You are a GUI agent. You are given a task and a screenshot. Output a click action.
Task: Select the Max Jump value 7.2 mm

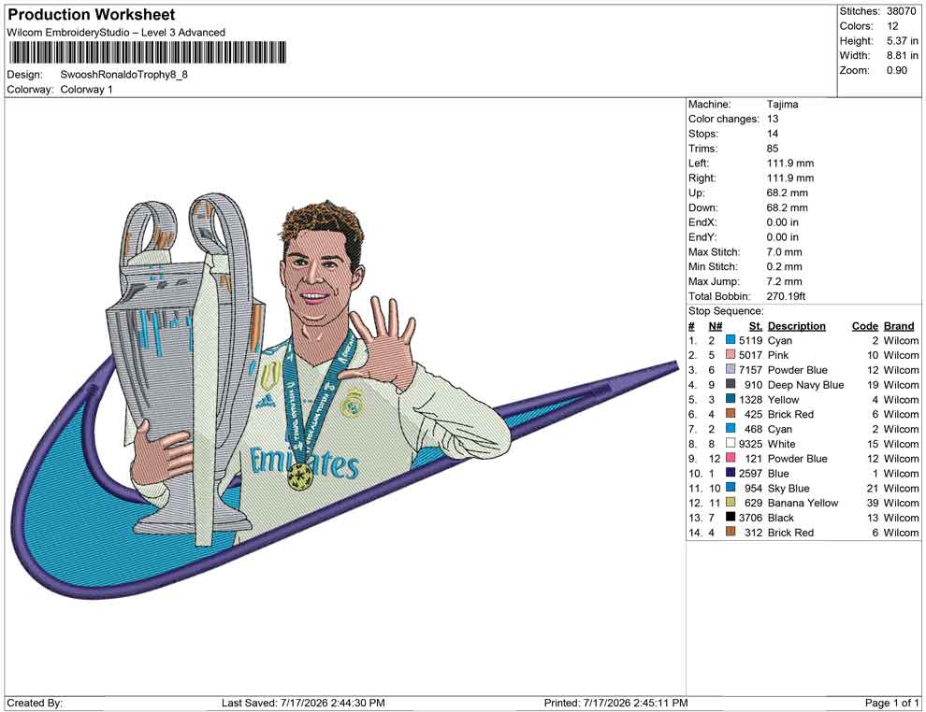click(784, 281)
